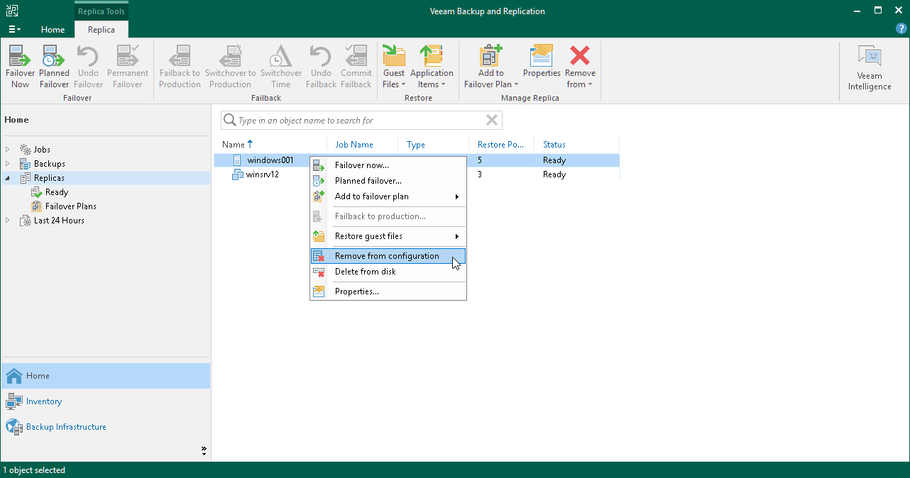Image resolution: width=910 pixels, height=478 pixels.
Task: Open the Inventory view
Action: pos(105,401)
